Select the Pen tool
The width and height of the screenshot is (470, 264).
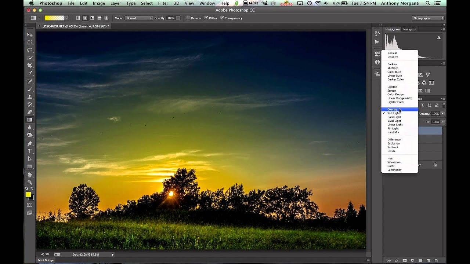click(x=30, y=143)
